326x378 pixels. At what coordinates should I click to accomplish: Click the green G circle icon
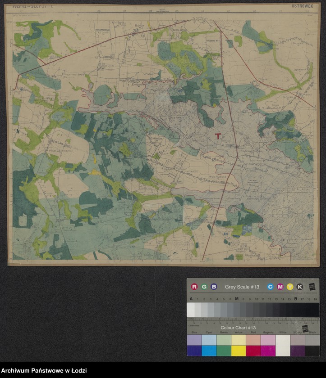[x=204, y=287]
